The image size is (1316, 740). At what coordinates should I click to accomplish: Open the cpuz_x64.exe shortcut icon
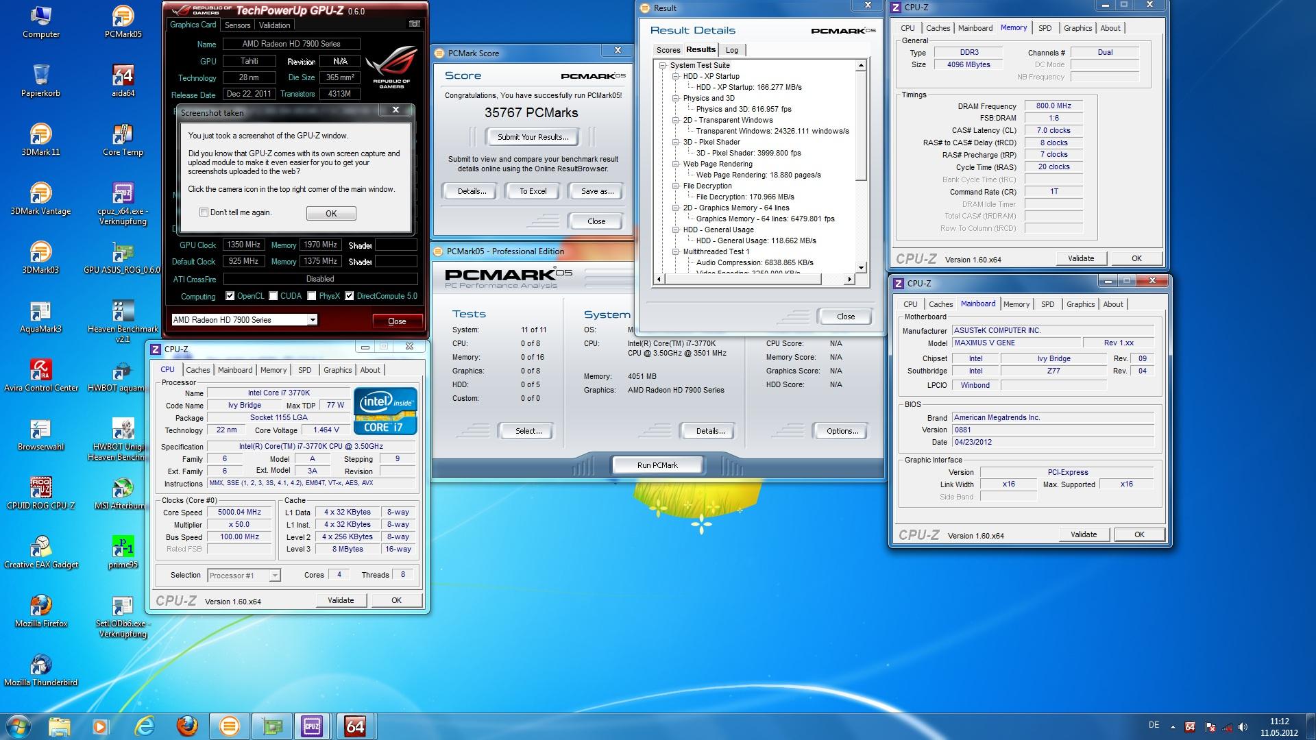(x=123, y=203)
